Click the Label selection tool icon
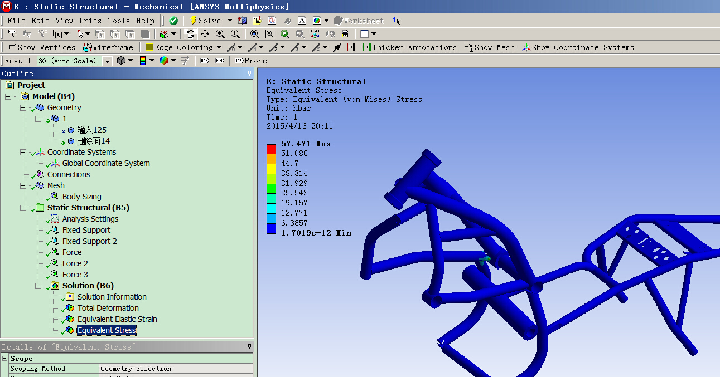 (12, 34)
